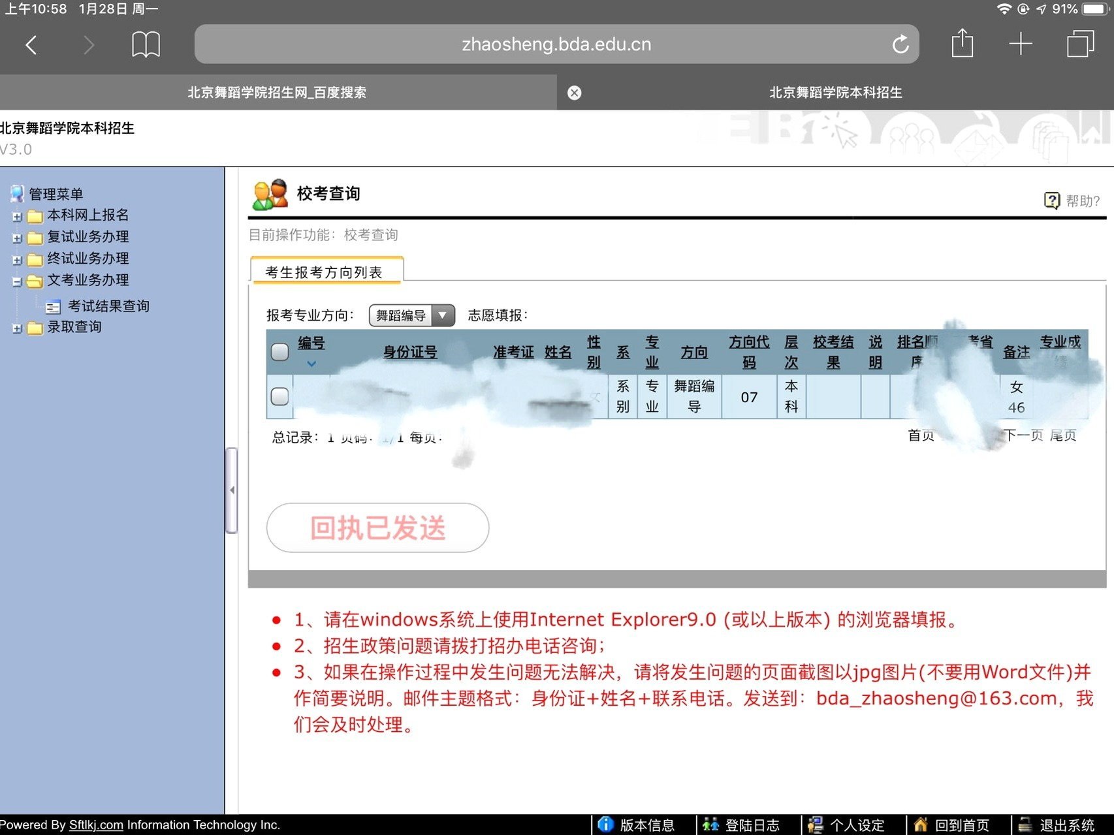Image resolution: width=1114 pixels, height=835 pixels.
Task: Expand the 终试业务办理 folder
Action: [x=17, y=260]
